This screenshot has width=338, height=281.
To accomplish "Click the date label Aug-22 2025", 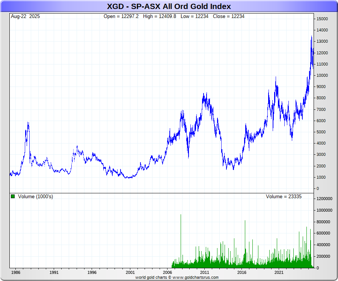I will (x=25, y=16).
